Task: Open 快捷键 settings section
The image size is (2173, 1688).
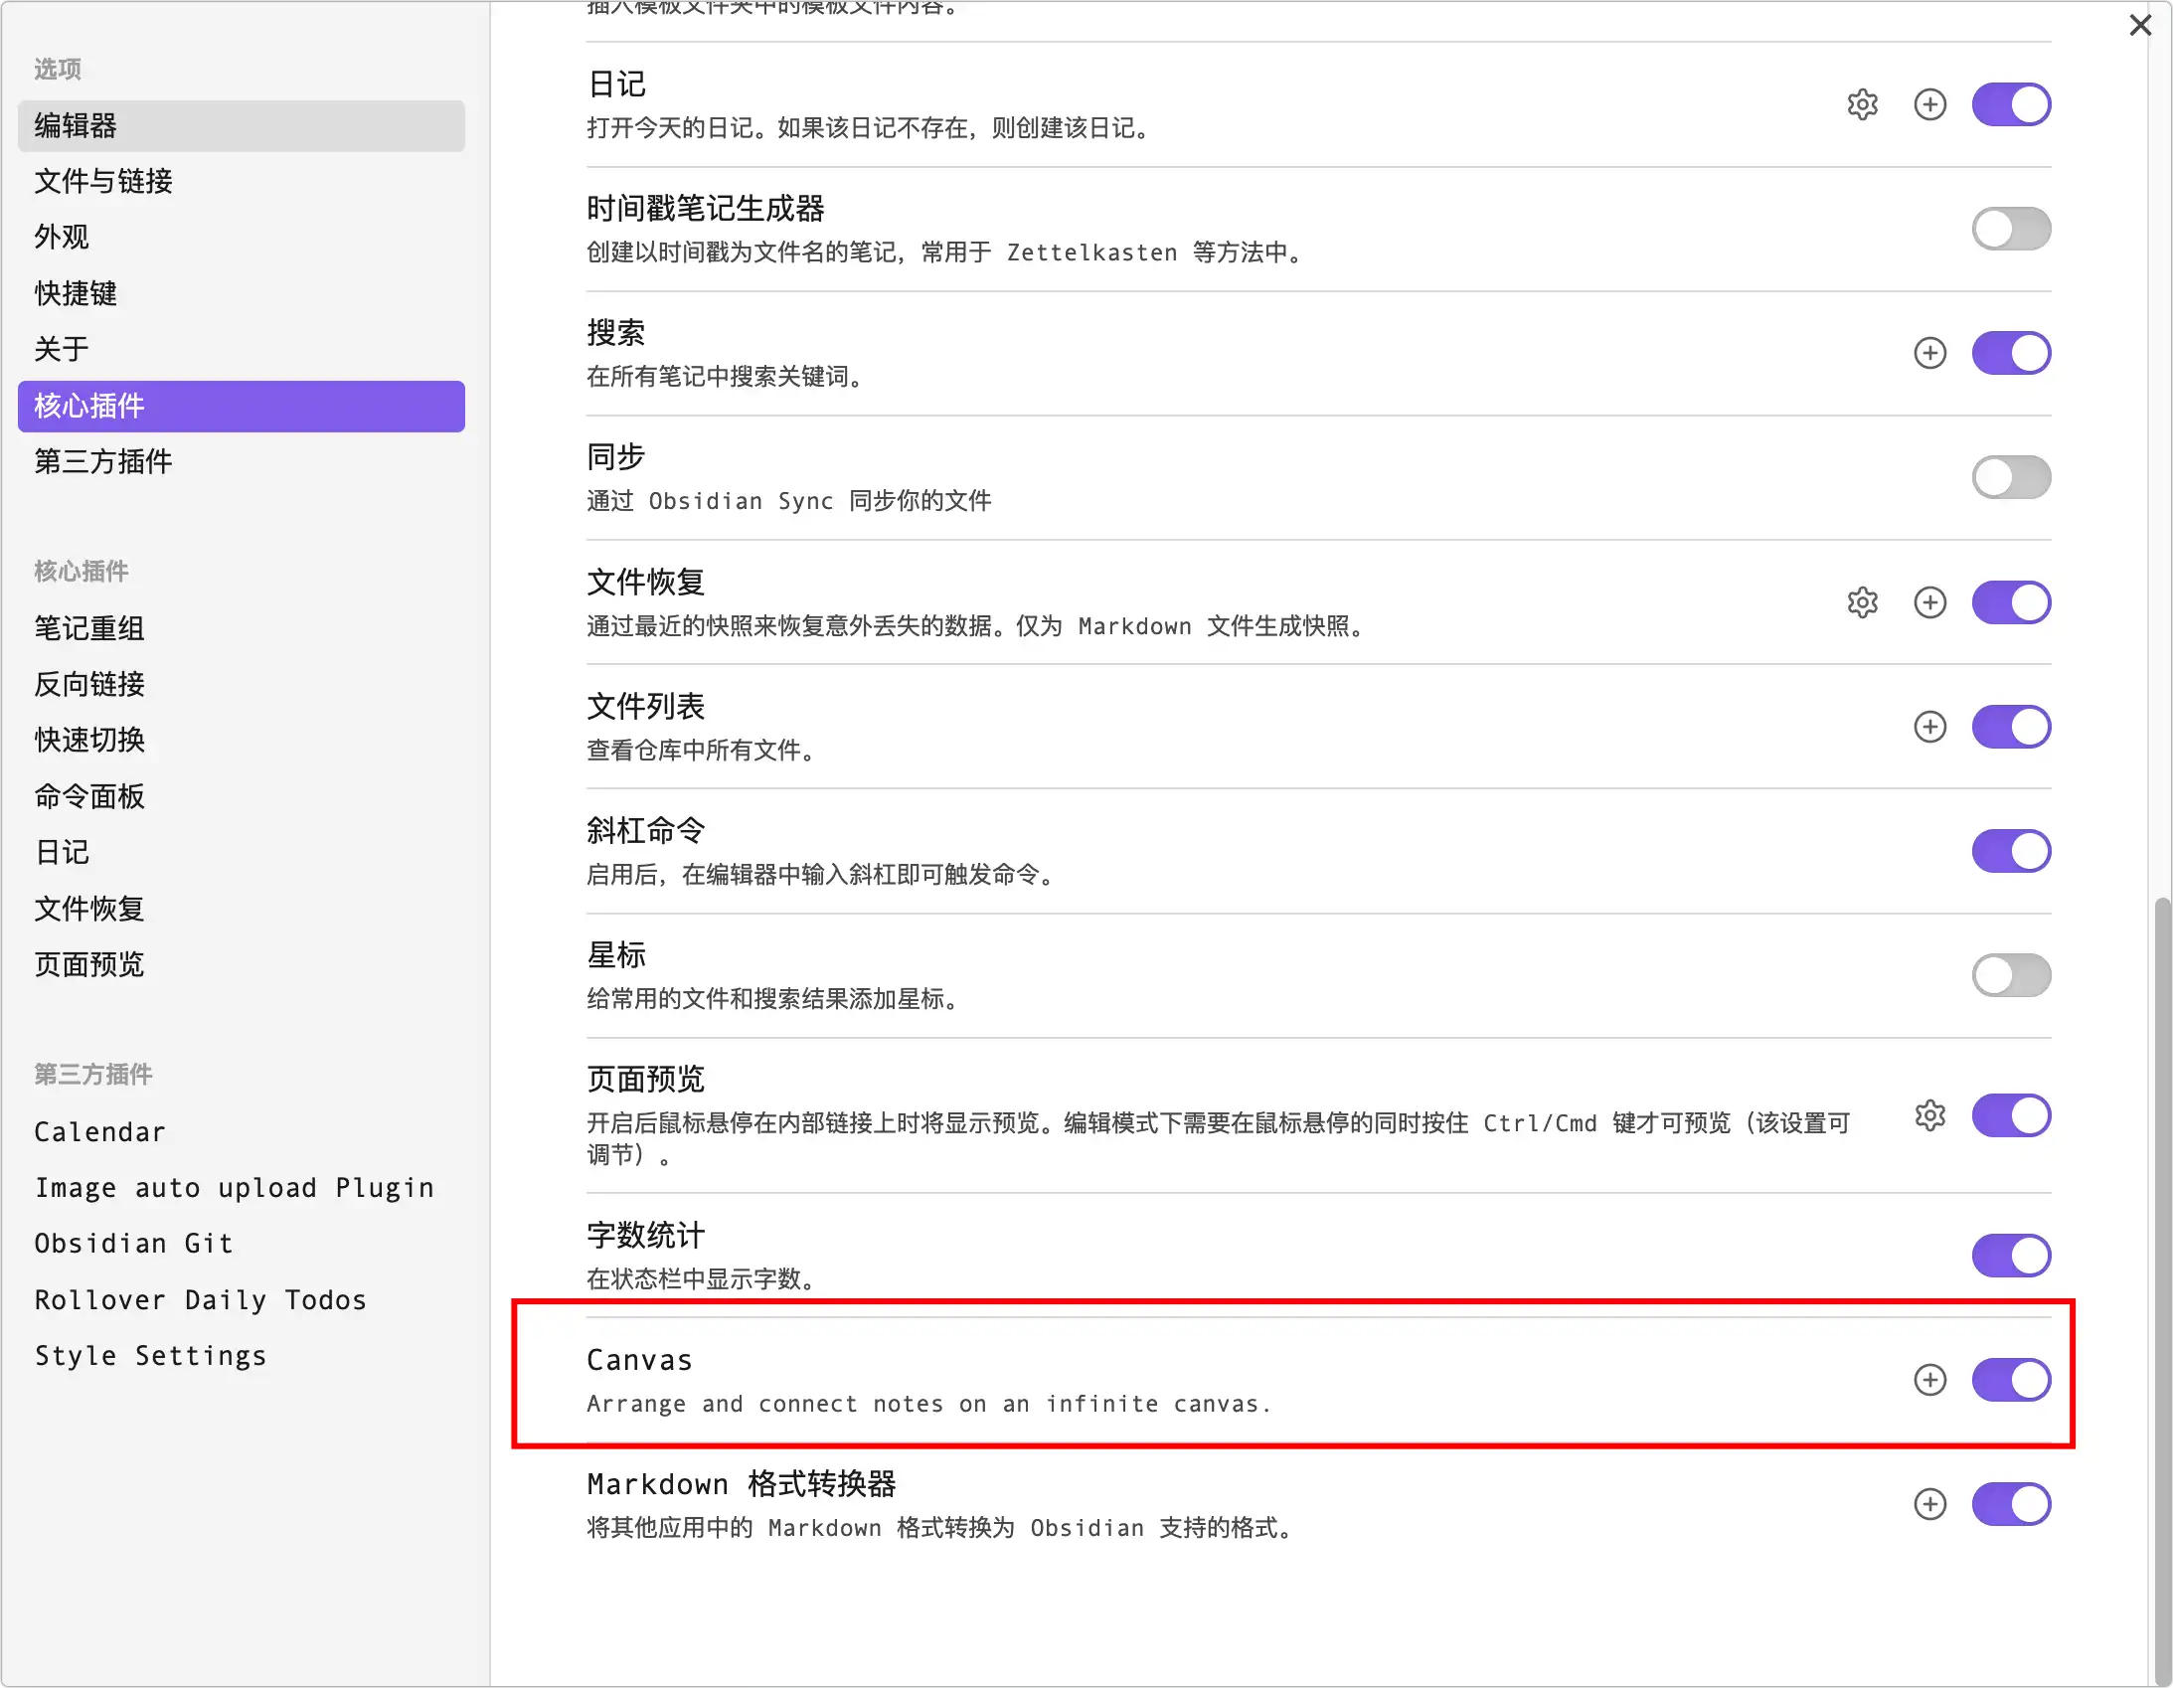Action: tap(76, 293)
